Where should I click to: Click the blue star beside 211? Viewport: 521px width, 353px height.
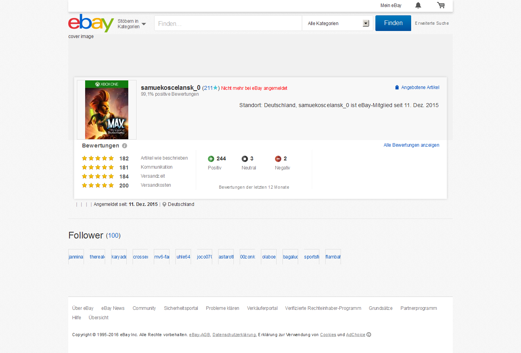(x=215, y=87)
